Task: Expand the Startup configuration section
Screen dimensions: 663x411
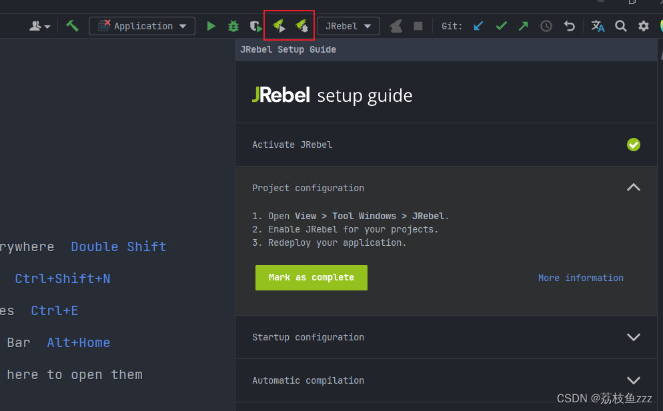Action: tap(634, 337)
